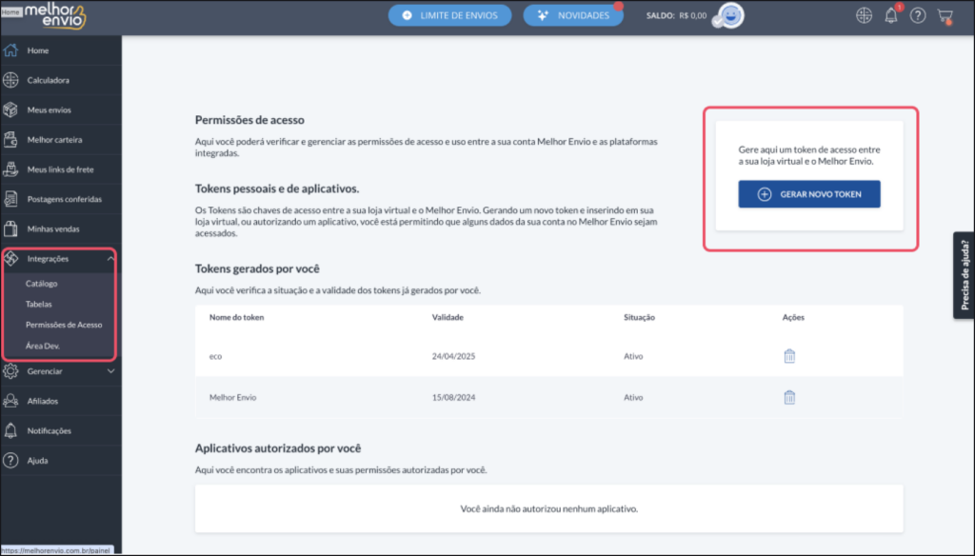Click the user avatar next to saldo
This screenshot has width=975, height=556.
point(729,15)
